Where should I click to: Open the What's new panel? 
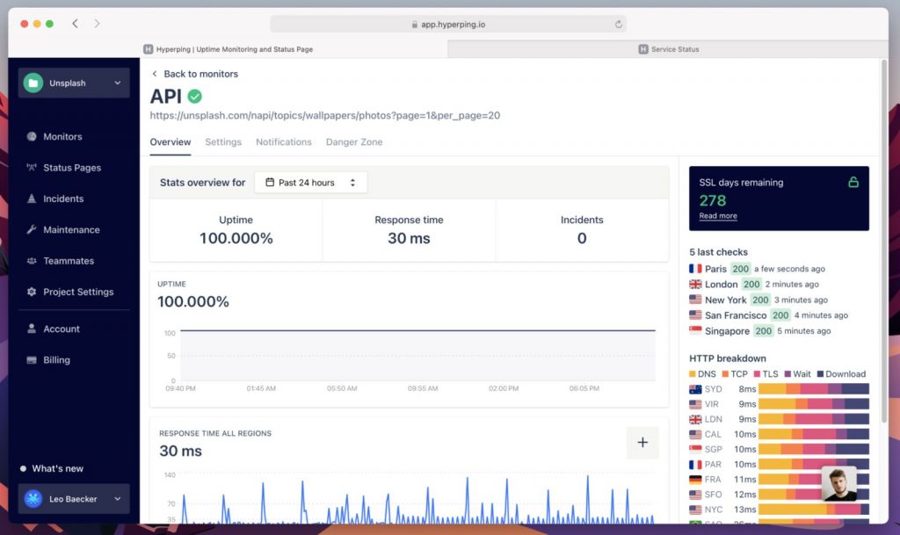[x=56, y=468]
